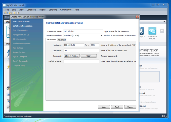171x122 pixels.
Task: Click the Cancel button
Action: coord(130,107)
